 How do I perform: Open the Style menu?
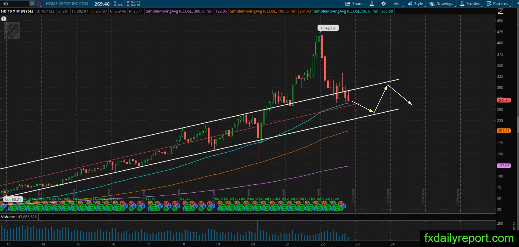[416, 4]
